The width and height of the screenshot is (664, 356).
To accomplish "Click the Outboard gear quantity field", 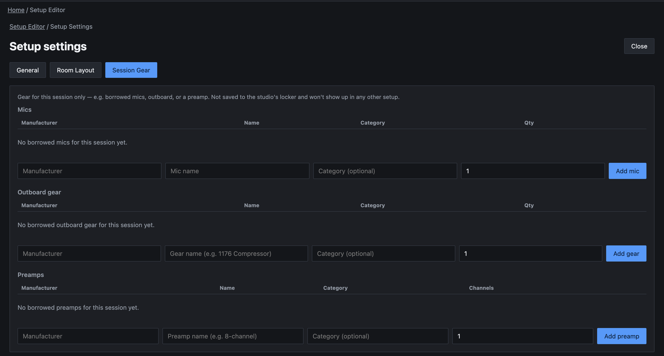I will pyautogui.click(x=530, y=253).
